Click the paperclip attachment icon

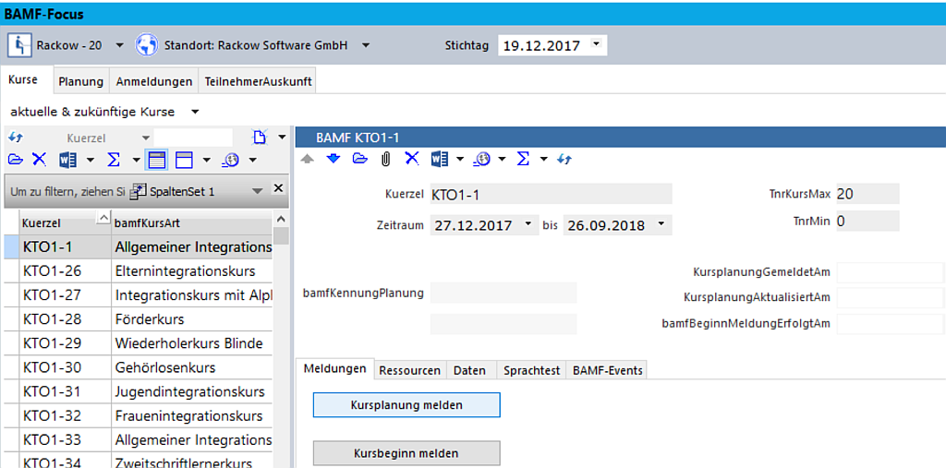point(386,159)
